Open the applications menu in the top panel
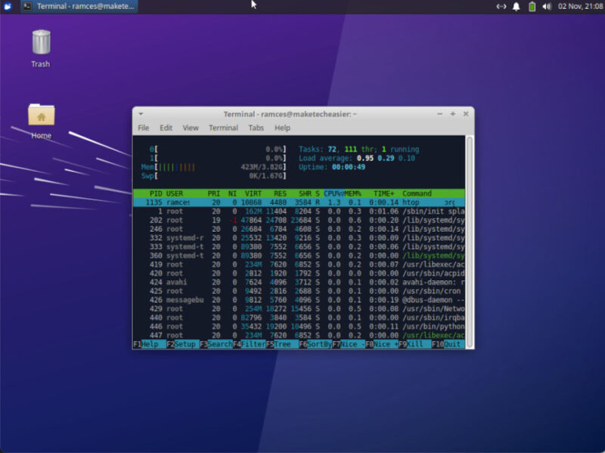 point(8,6)
